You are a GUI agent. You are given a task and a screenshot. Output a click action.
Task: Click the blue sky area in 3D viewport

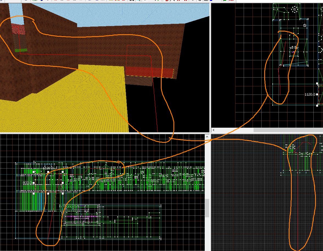[123, 14]
